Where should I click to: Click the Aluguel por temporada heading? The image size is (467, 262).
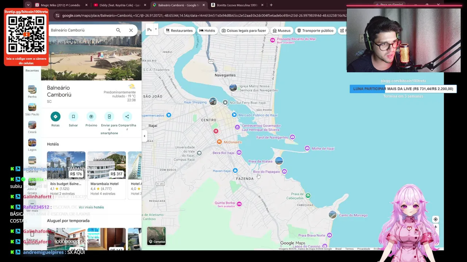point(68,221)
